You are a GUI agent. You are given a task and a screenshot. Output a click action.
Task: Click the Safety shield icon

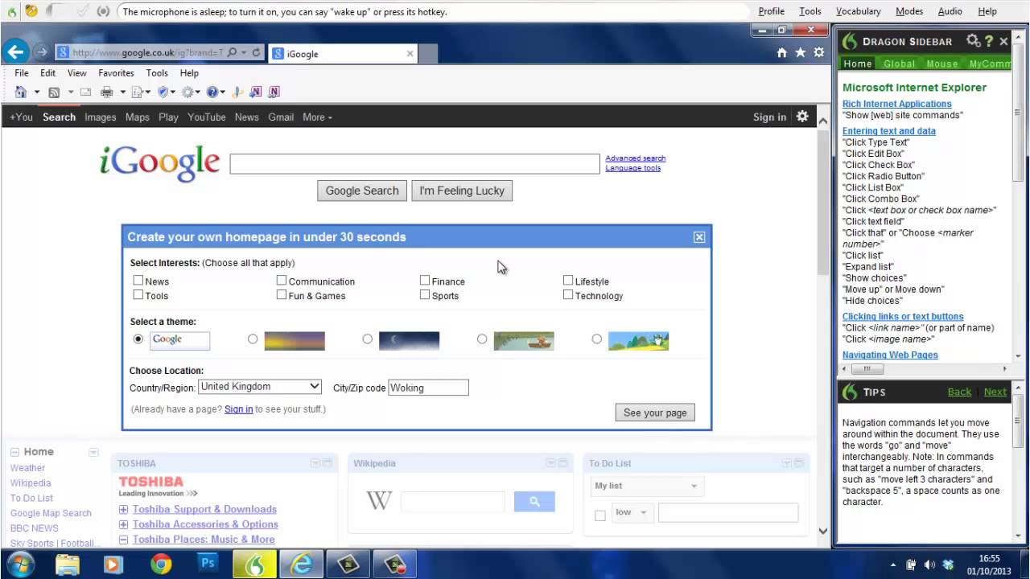tap(163, 92)
